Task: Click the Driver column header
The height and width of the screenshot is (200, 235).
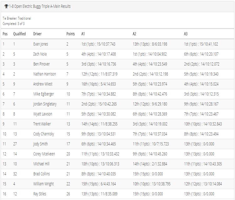Action: click(37, 34)
